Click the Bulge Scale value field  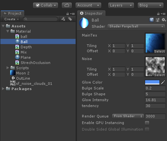[155, 88]
